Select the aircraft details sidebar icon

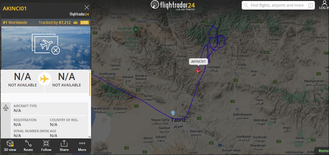(x=6, y=108)
